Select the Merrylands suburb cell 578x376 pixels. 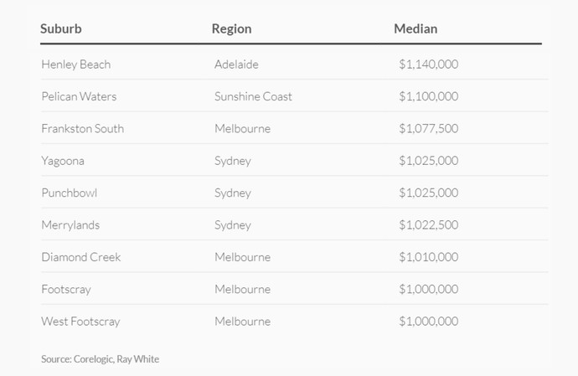pos(70,224)
